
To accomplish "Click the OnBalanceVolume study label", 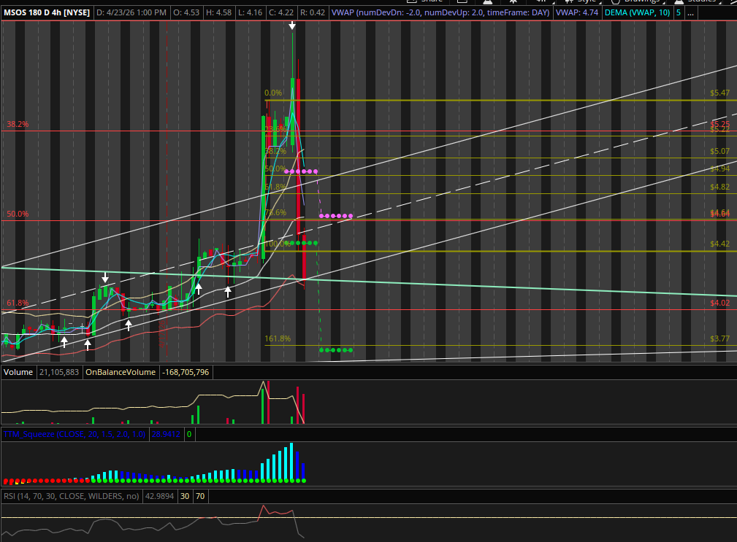I will point(121,372).
